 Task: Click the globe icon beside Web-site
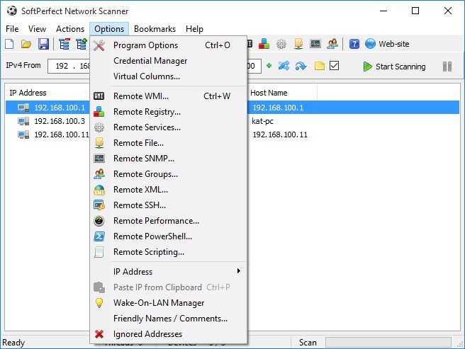pyautogui.click(x=370, y=44)
